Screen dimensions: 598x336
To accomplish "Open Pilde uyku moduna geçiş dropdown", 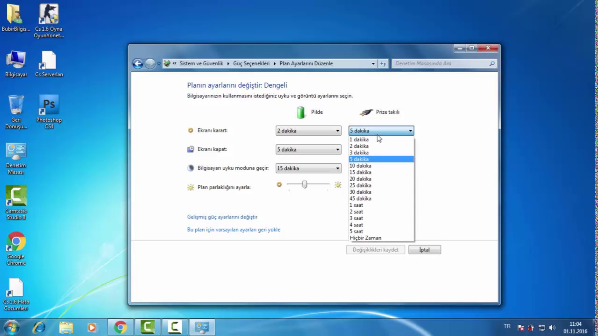I will (308, 168).
